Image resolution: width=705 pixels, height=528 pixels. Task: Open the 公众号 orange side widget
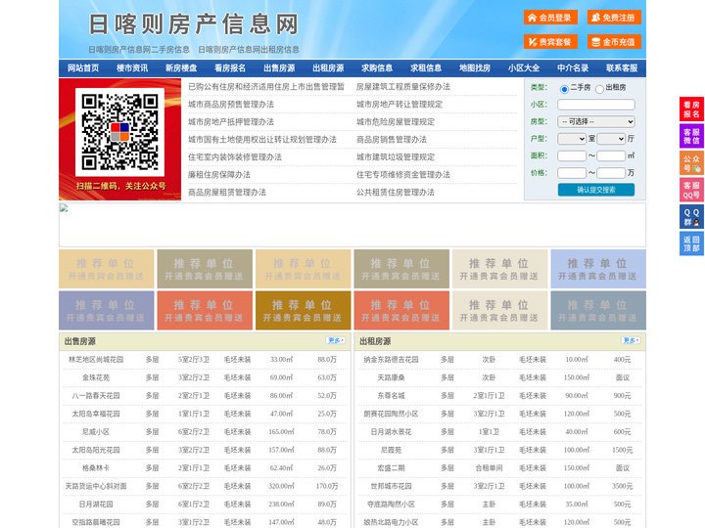click(x=691, y=163)
